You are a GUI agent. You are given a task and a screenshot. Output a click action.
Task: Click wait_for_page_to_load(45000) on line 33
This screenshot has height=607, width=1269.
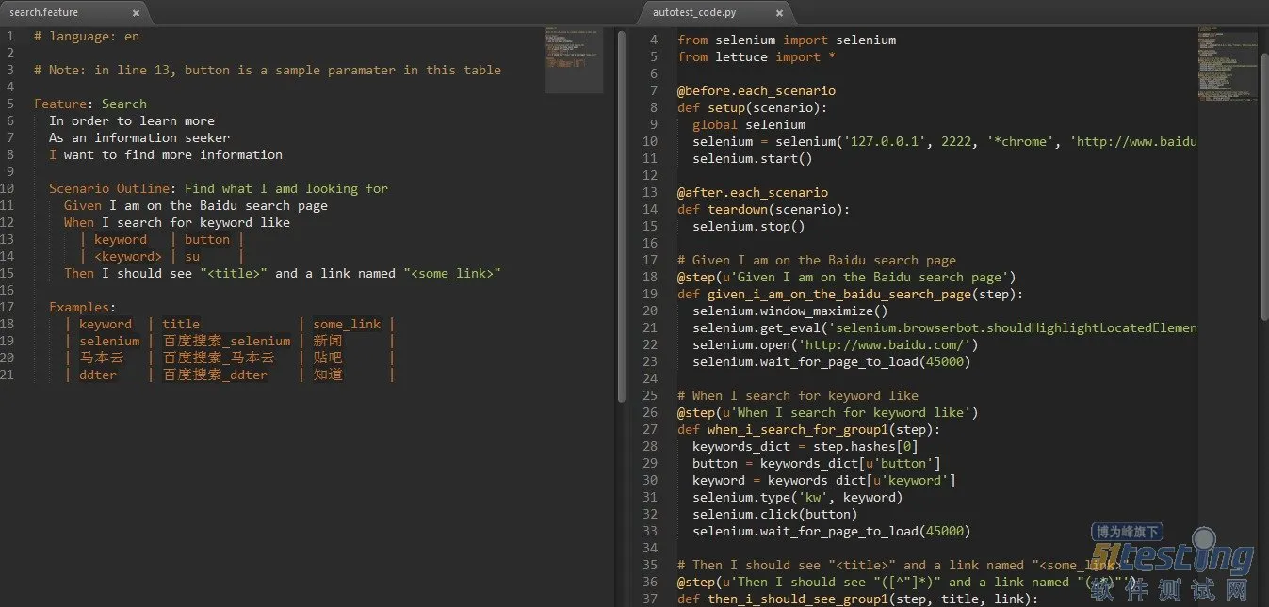tap(832, 531)
